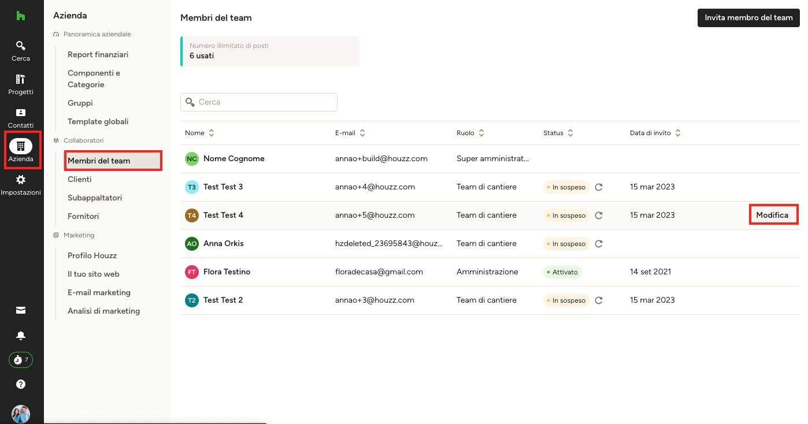Click the Numero illimitato di posti card

tap(270, 51)
